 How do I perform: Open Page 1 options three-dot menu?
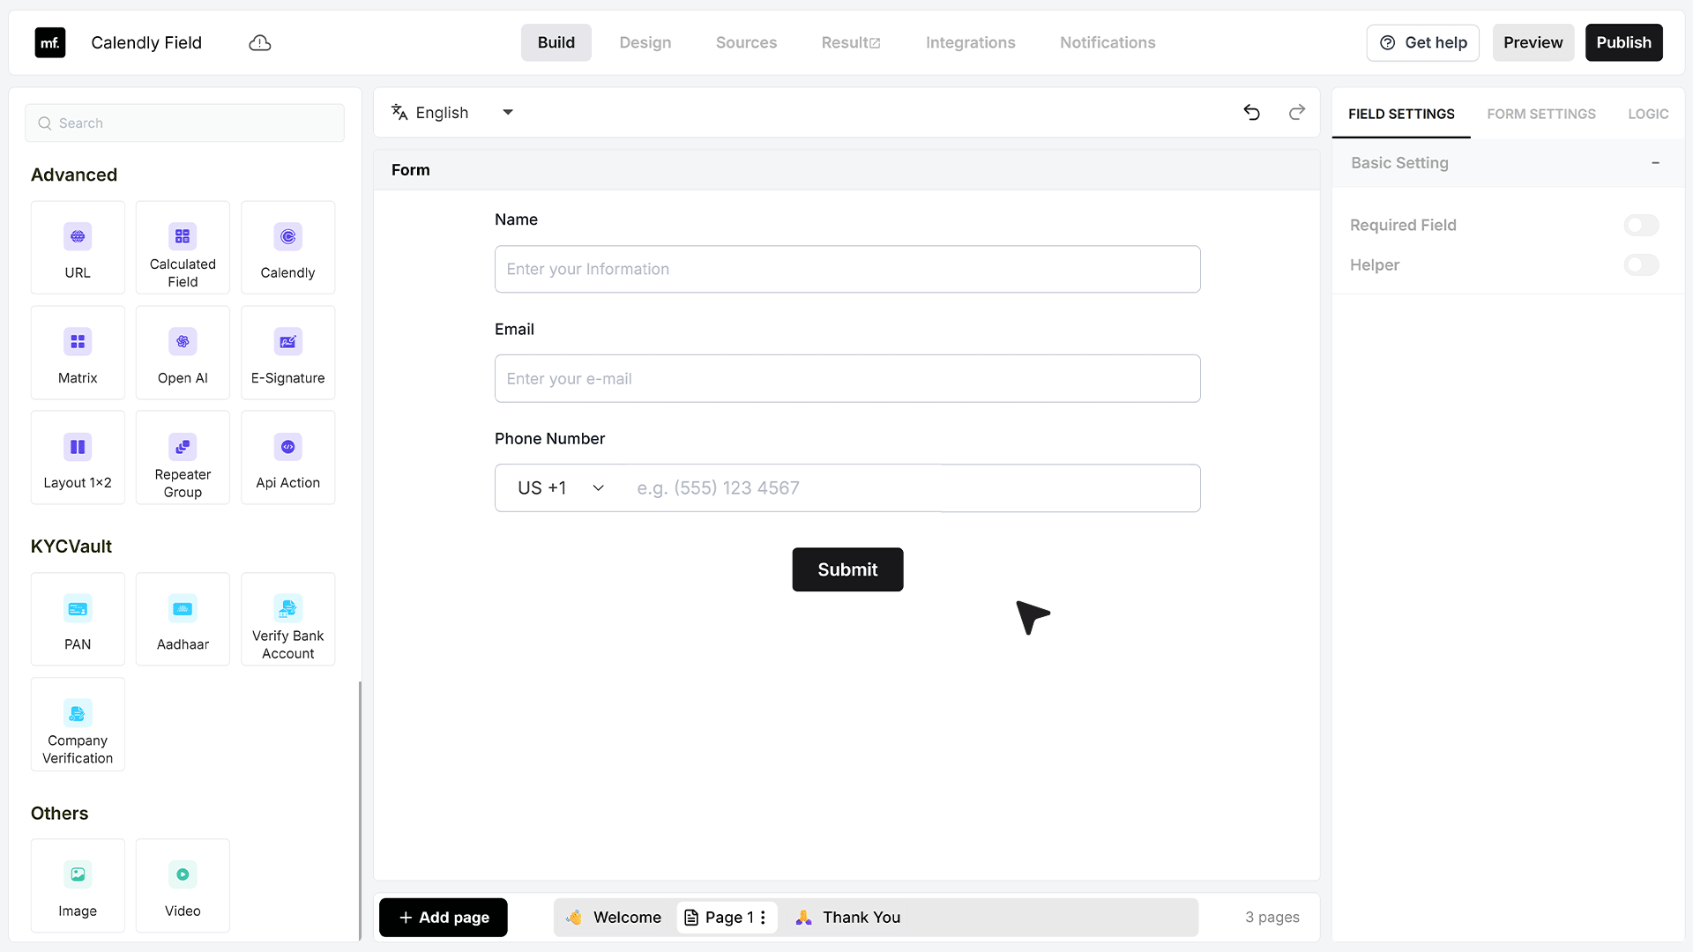[763, 918]
